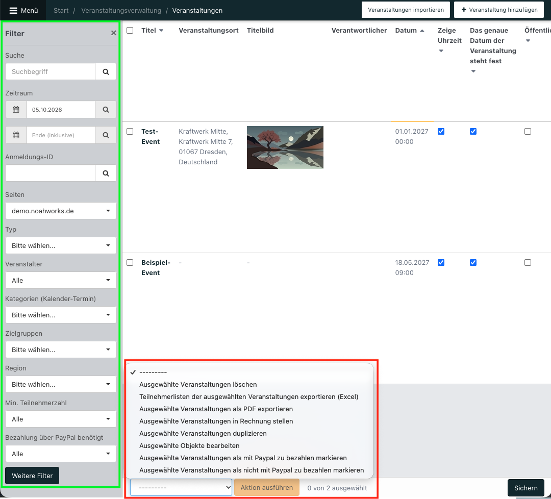Toggle Zeige Uhrzeit checkbox for Beispiel-Event
551x499 pixels.
441,262
